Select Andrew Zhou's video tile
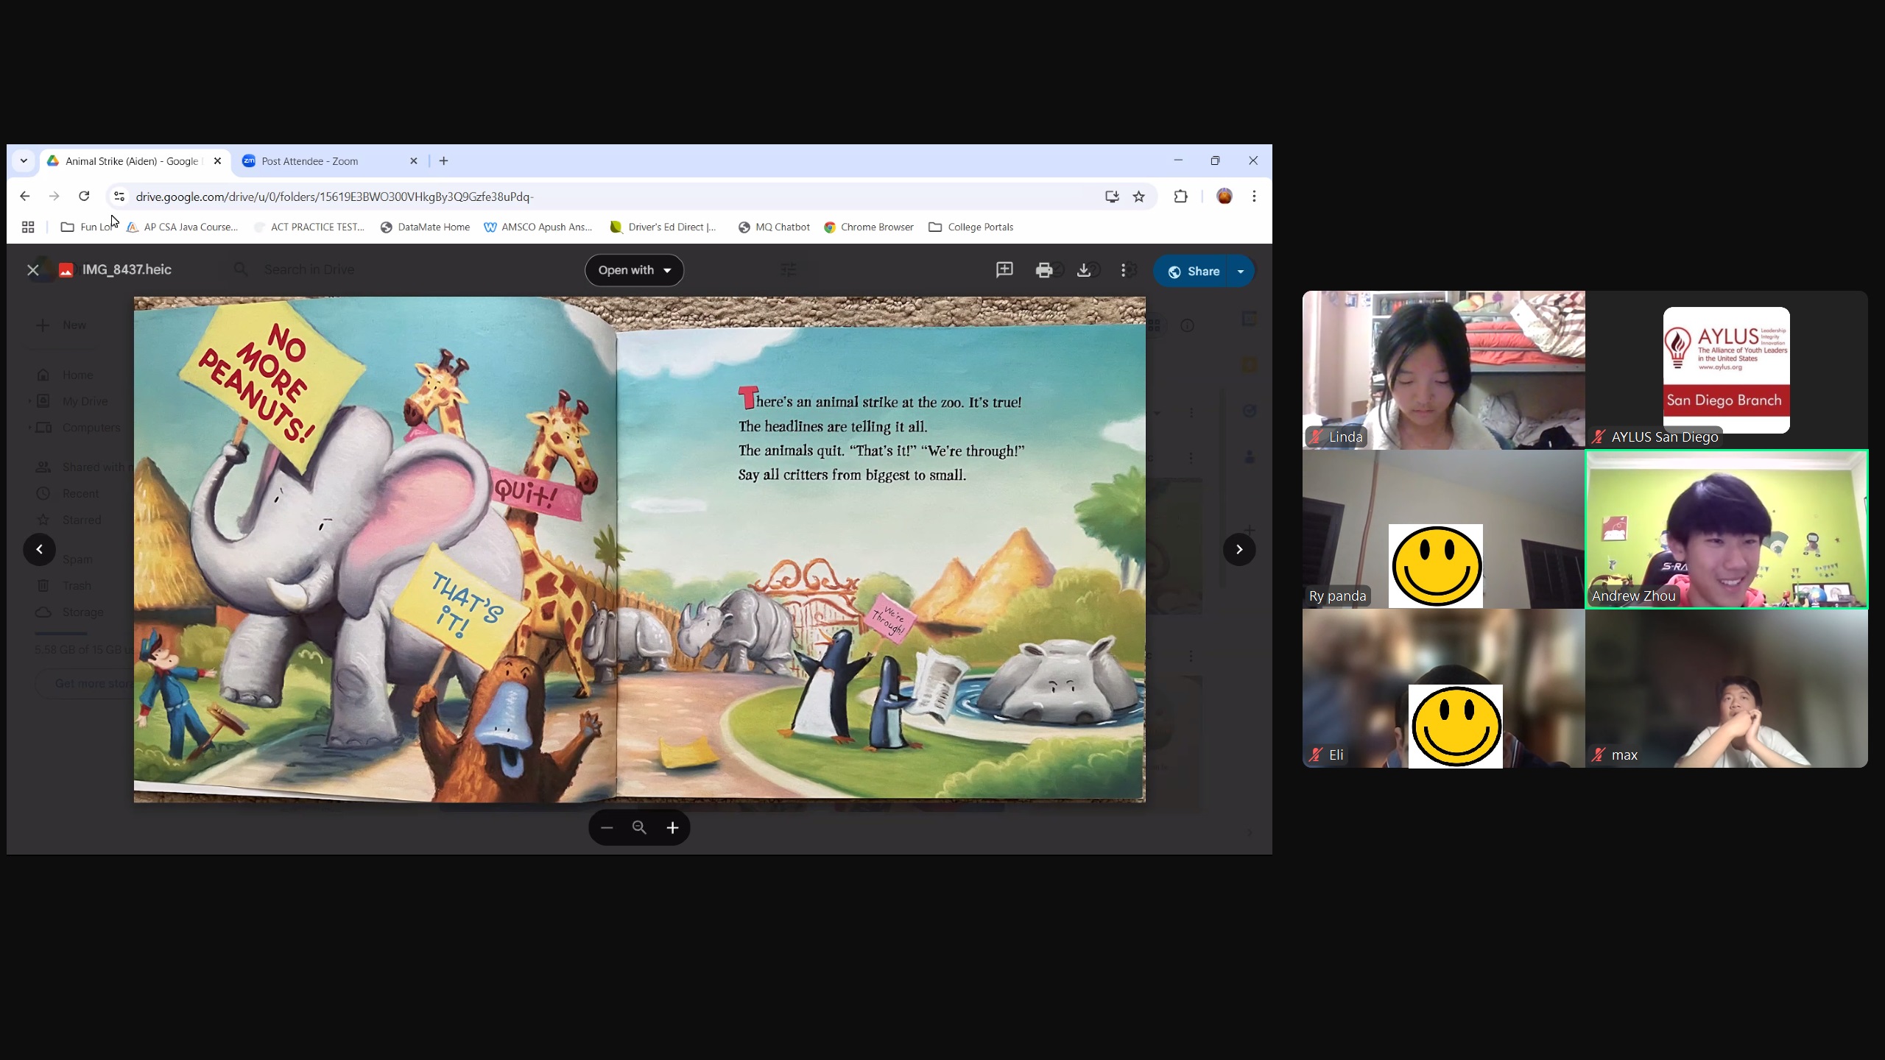Viewport: 1885px width, 1060px height. tap(1726, 529)
